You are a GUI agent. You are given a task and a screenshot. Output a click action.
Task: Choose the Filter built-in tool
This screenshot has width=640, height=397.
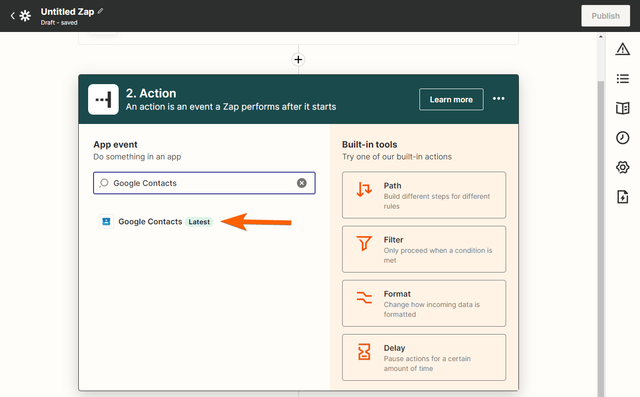coord(424,249)
